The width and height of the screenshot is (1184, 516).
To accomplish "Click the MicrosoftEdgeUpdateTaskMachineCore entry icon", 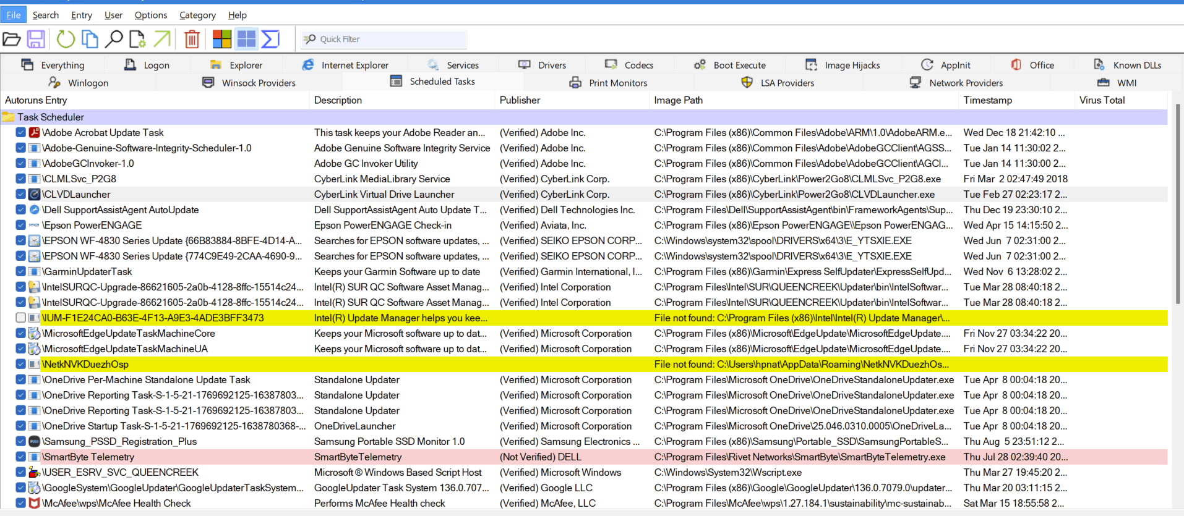I will tap(35, 333).
